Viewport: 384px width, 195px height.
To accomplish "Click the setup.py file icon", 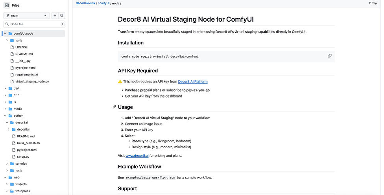I will pyautogui.click(x=14, y=157).
